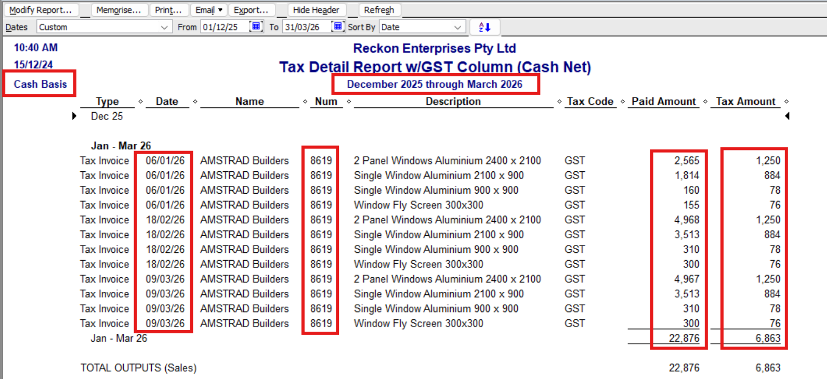Open the Email dropdown button
The height and width of the screenshot is (379, 827).
point(209,10)
